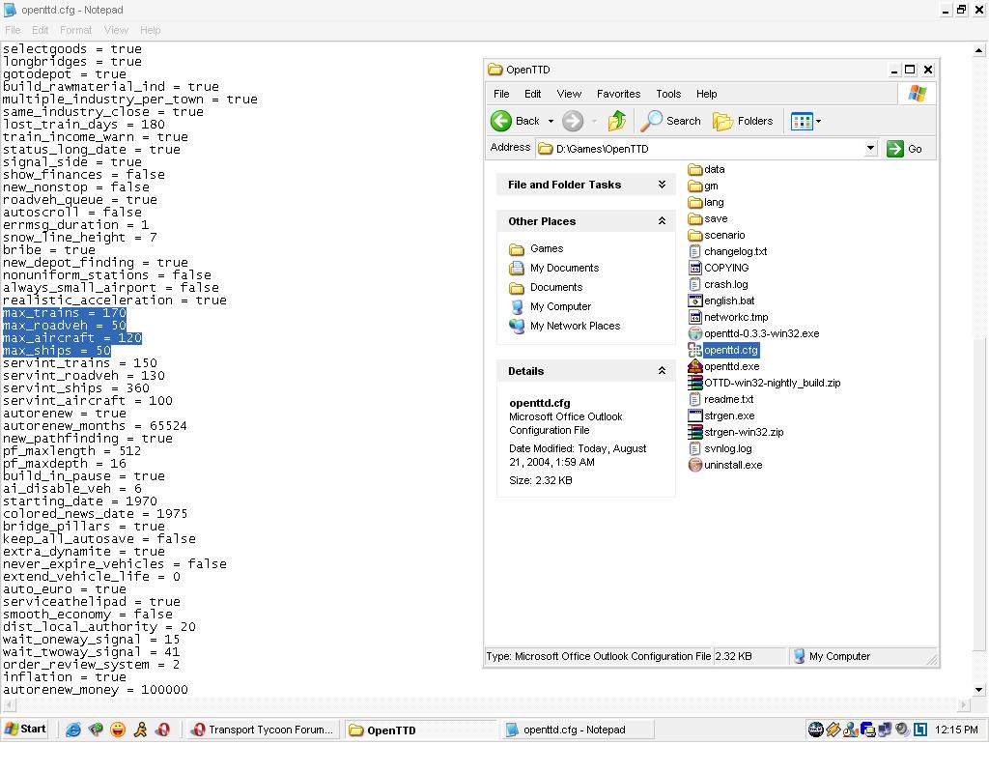The width and height of the screenshot is (989, 773).
Task: Click the Forward arrow in Explorer toolbar
Action: 572,121
